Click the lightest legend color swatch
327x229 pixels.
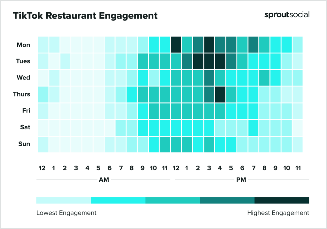64,200
